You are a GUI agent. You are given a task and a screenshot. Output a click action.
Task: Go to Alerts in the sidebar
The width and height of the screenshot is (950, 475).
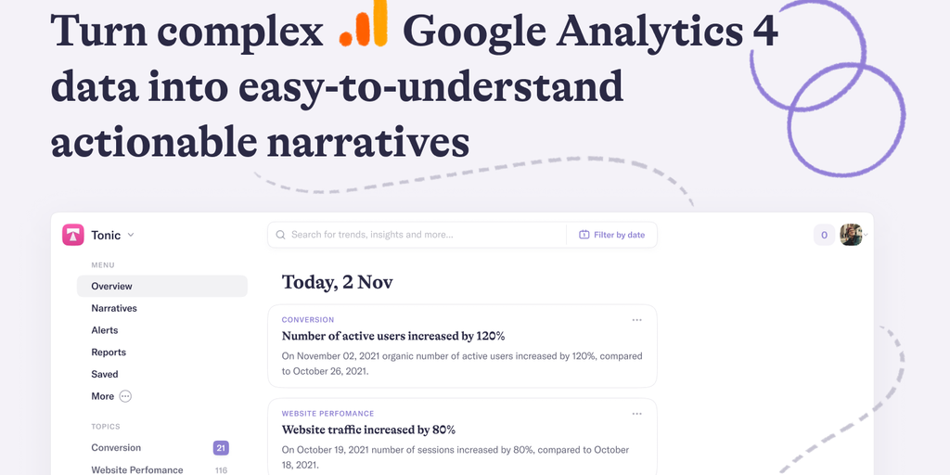[x=105, y=330]
